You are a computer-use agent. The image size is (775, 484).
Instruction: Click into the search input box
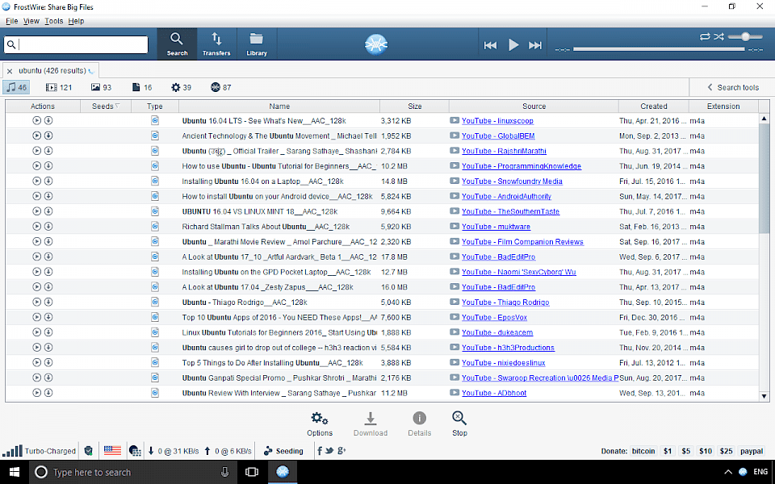click(76, 44)
